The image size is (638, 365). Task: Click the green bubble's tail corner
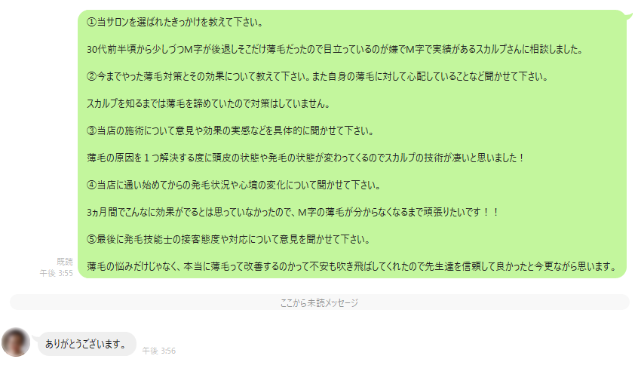(x=629, y=16)
